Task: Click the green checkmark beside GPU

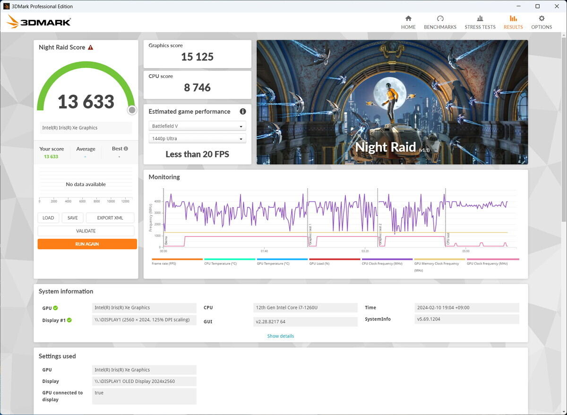Action: point(56,308)
